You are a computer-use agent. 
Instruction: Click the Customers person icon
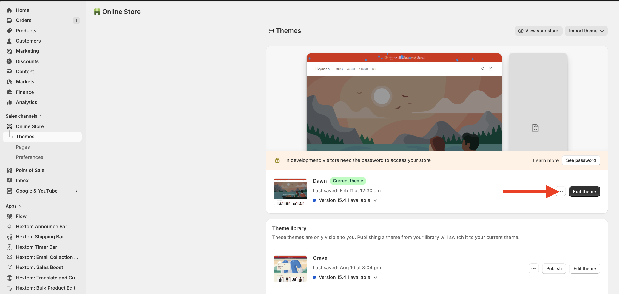coord(9,41)
